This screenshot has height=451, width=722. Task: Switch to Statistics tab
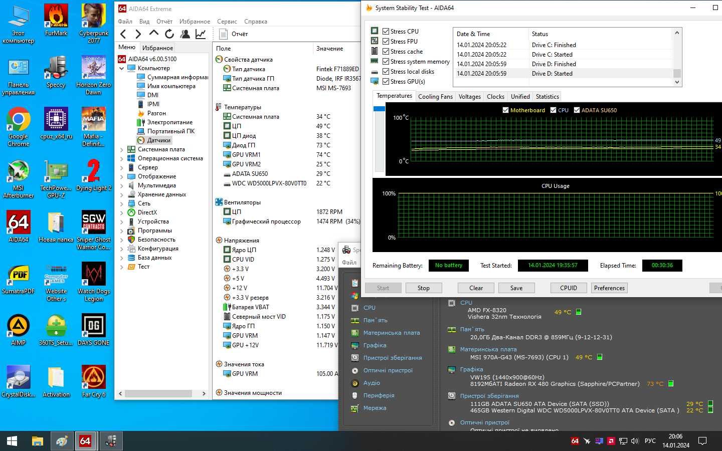tap(547, 96)
